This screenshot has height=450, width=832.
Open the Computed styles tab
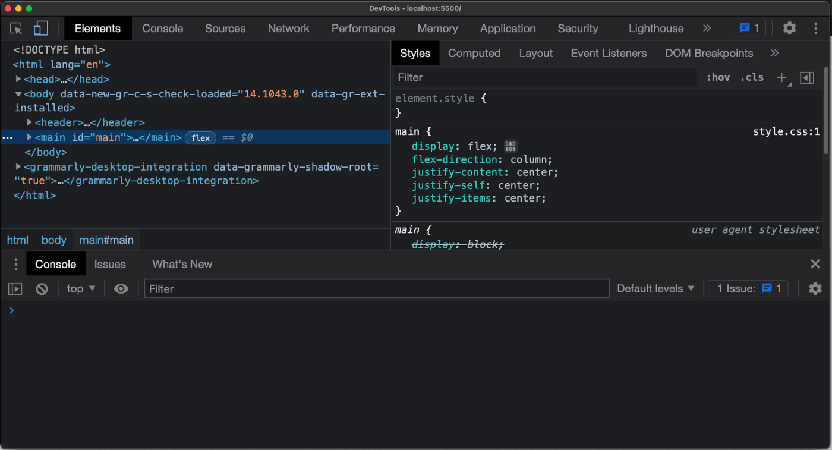click(x=474, y=54)
